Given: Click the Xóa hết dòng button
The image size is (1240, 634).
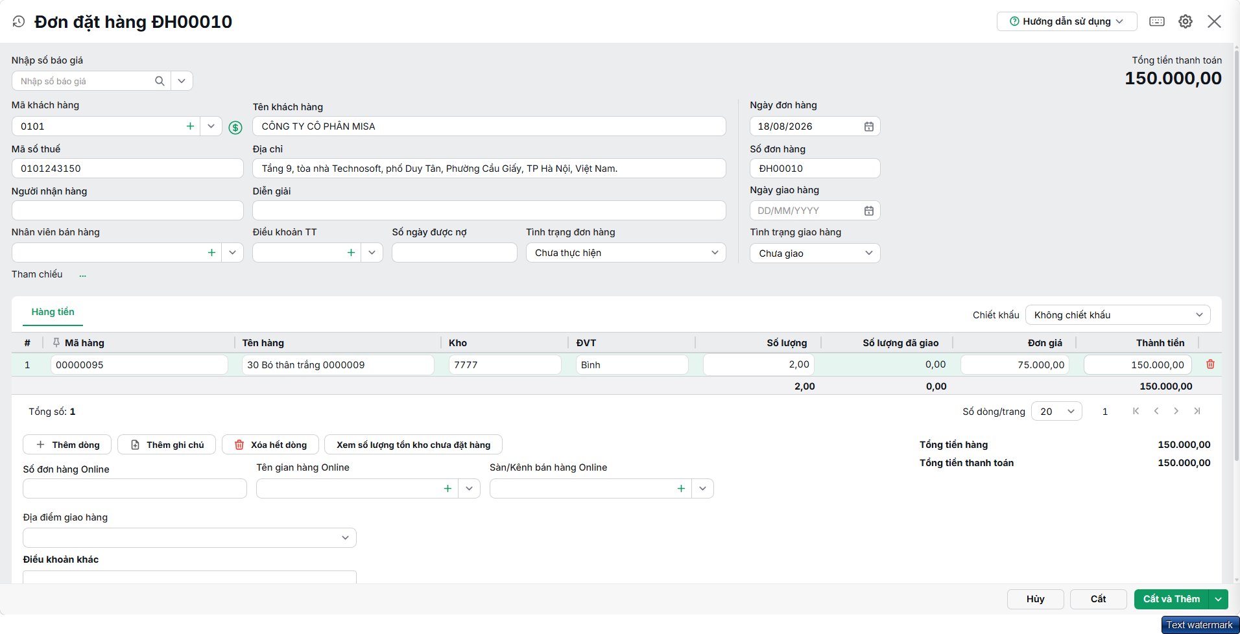Looking at the screenshot, I should tap(270, 445).
